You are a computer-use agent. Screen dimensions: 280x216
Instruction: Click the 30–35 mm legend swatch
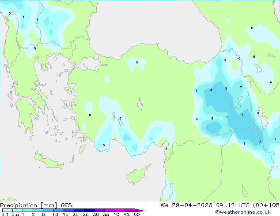[99, 210]
